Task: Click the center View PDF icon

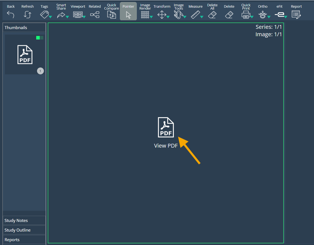Action: tap(166, 127)
